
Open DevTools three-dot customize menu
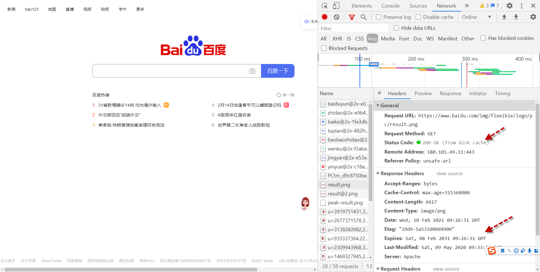click(x=521, y=6)
